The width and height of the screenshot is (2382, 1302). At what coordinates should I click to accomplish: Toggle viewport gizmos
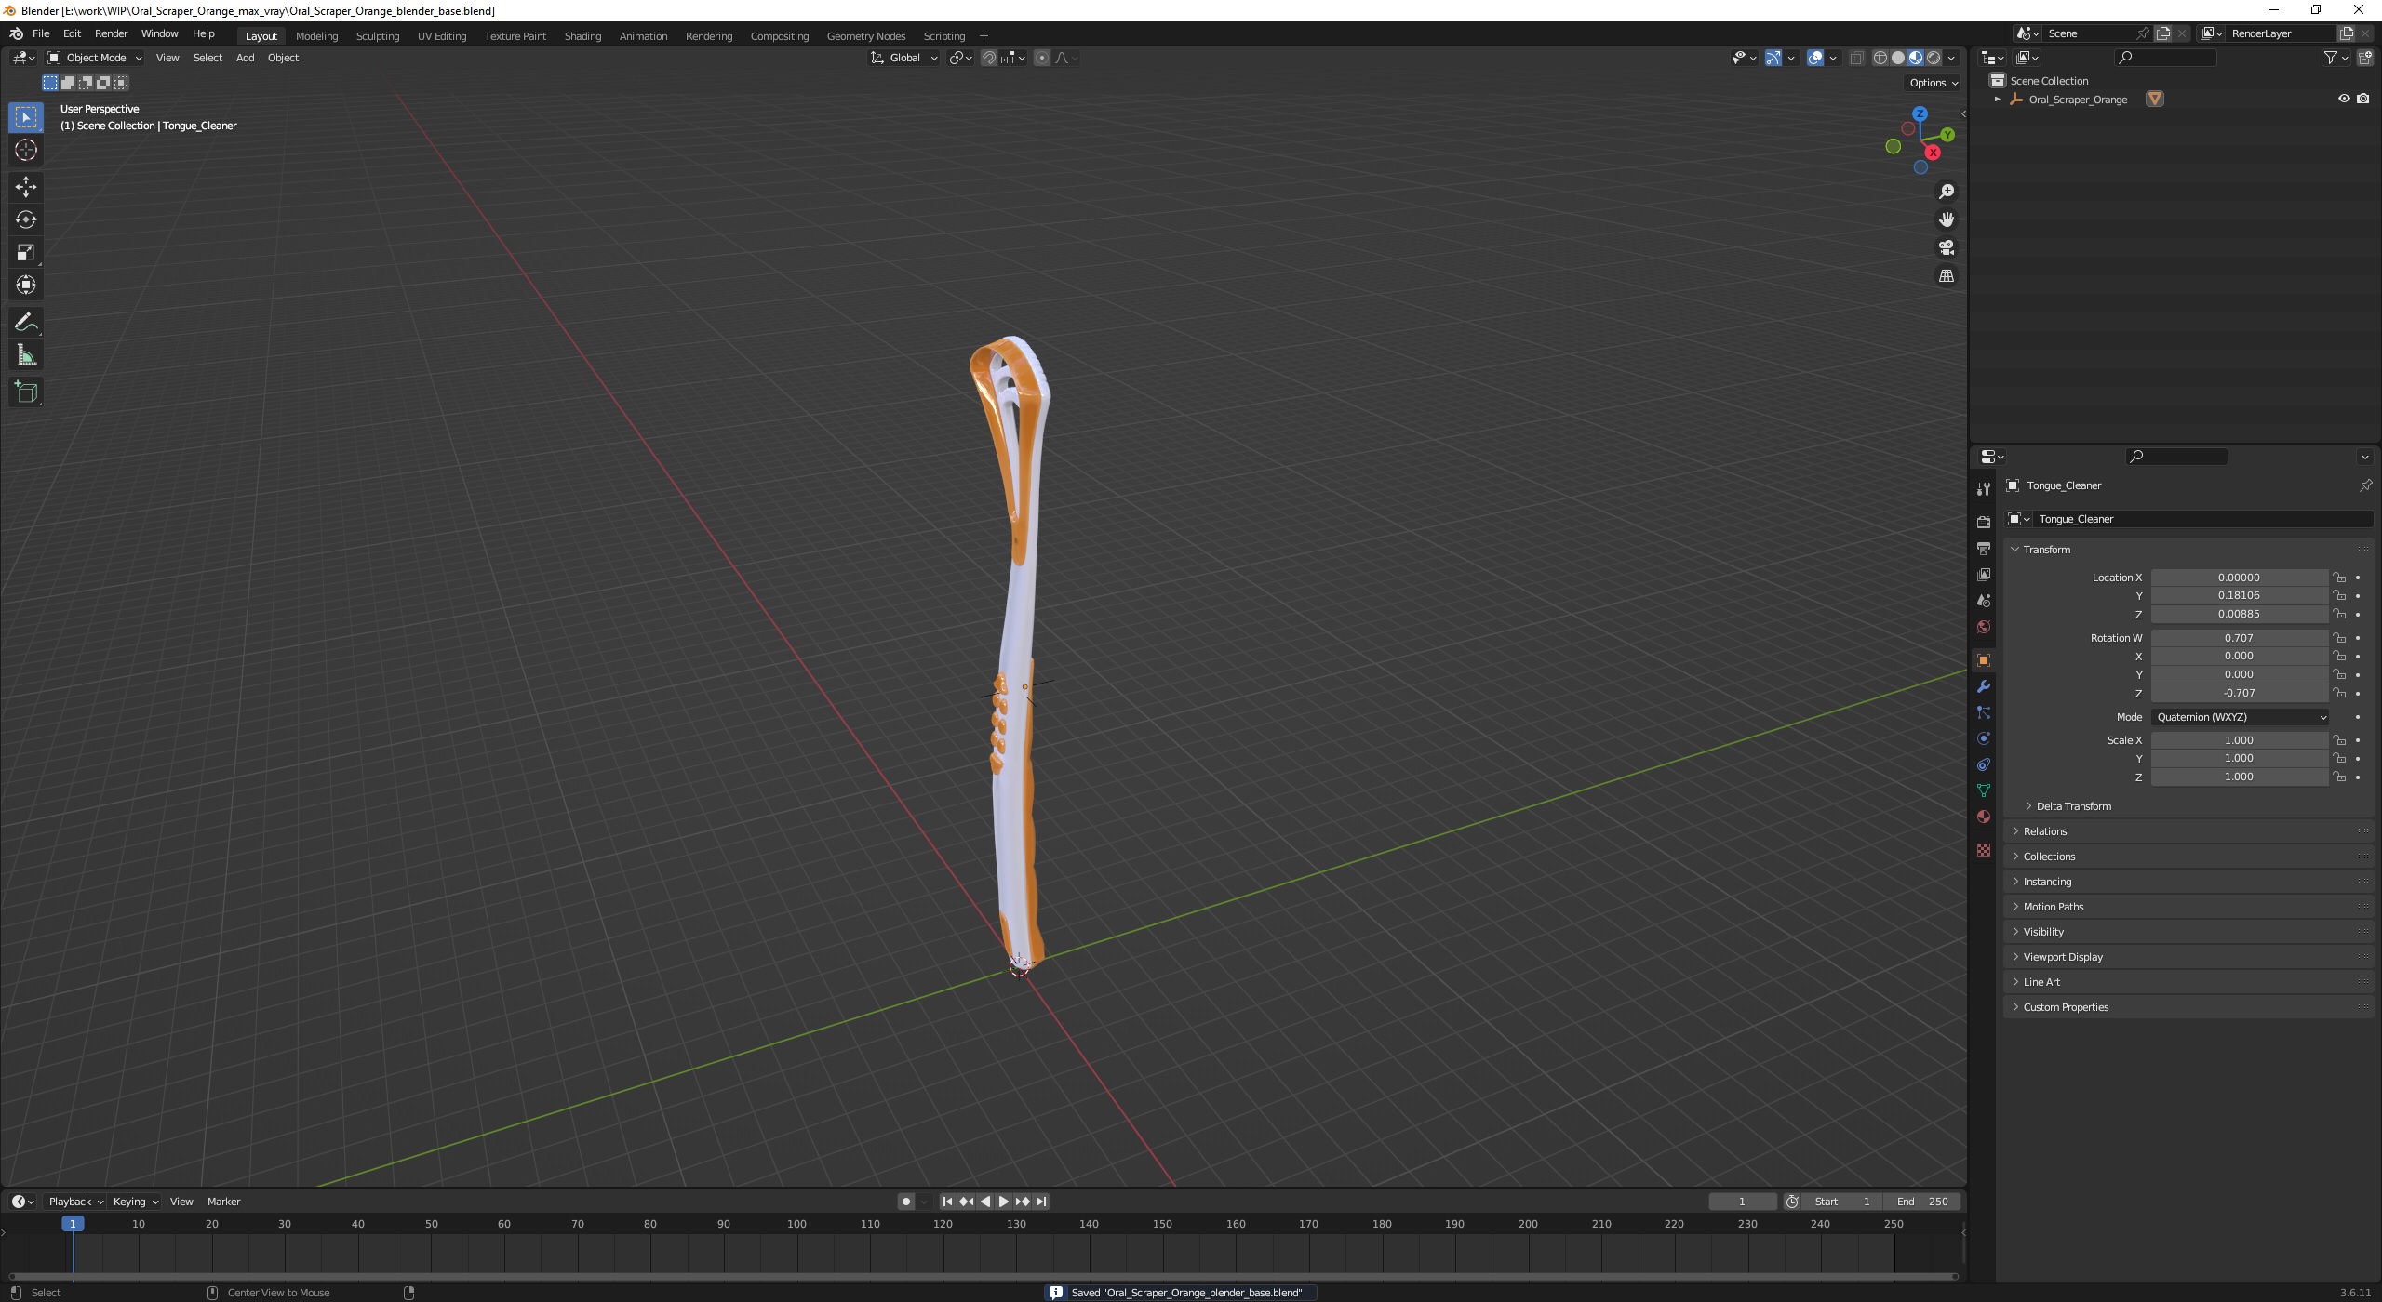tap(1773, 58)
